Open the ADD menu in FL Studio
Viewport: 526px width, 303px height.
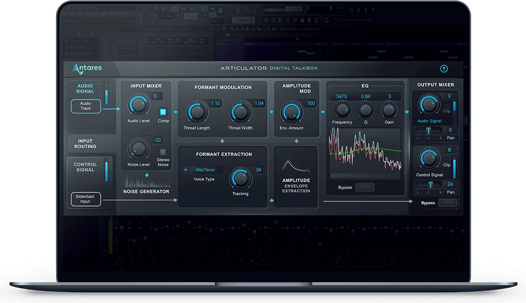[80, 14]
